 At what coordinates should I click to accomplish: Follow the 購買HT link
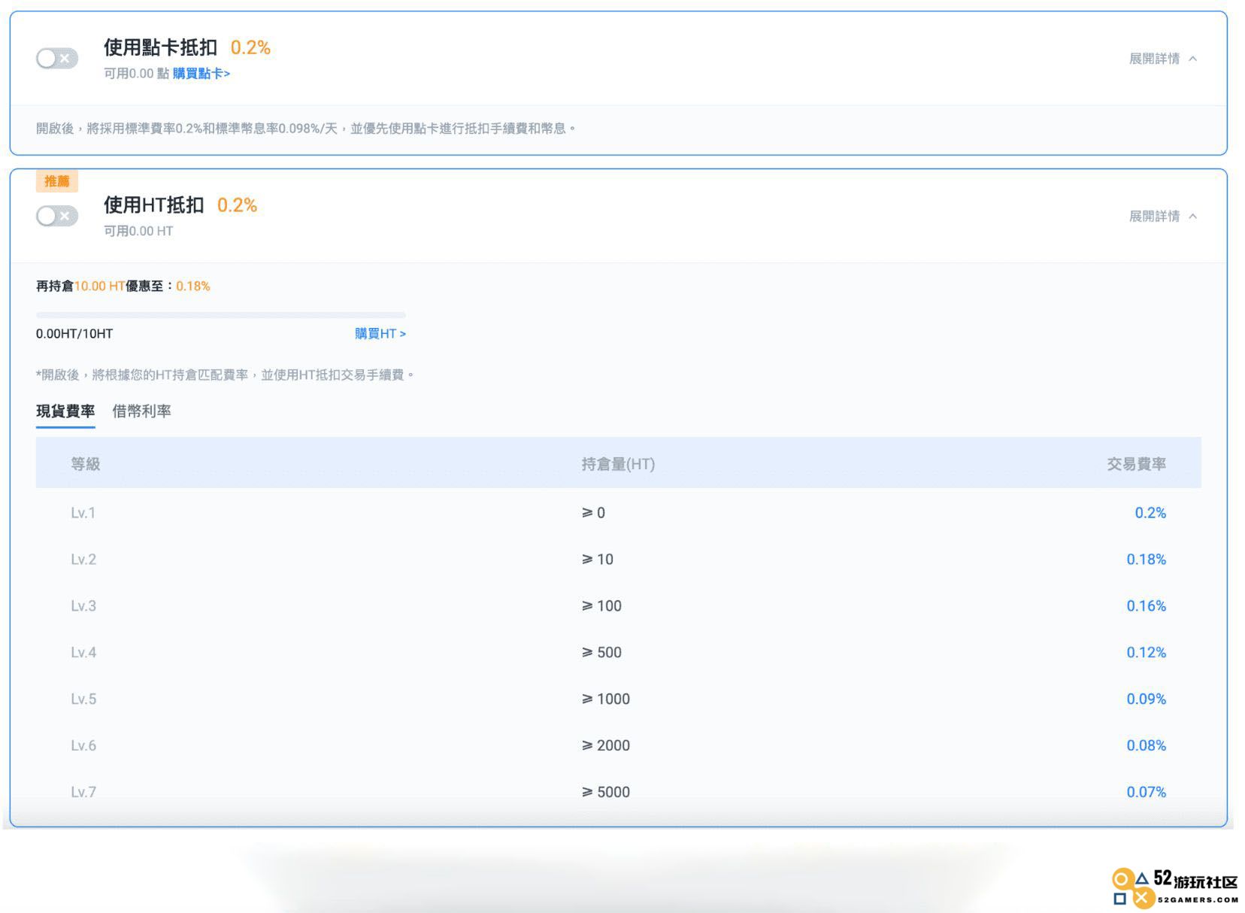[x=380, y=333]
